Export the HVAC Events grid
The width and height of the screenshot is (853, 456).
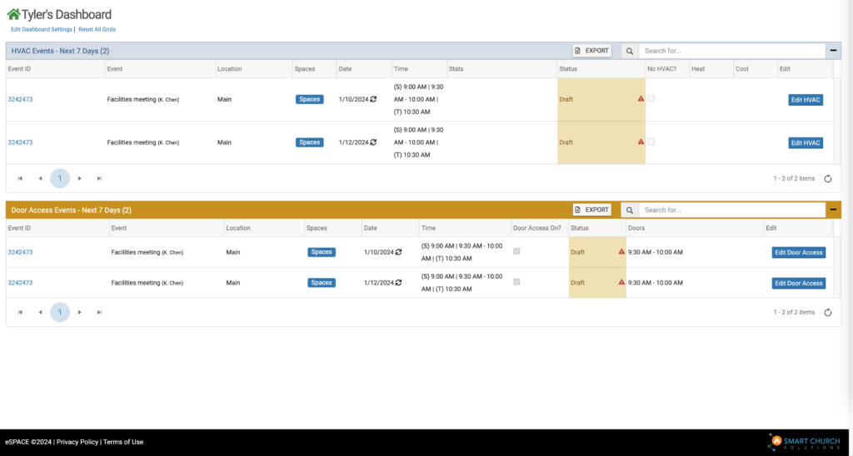tap(592, 51)
